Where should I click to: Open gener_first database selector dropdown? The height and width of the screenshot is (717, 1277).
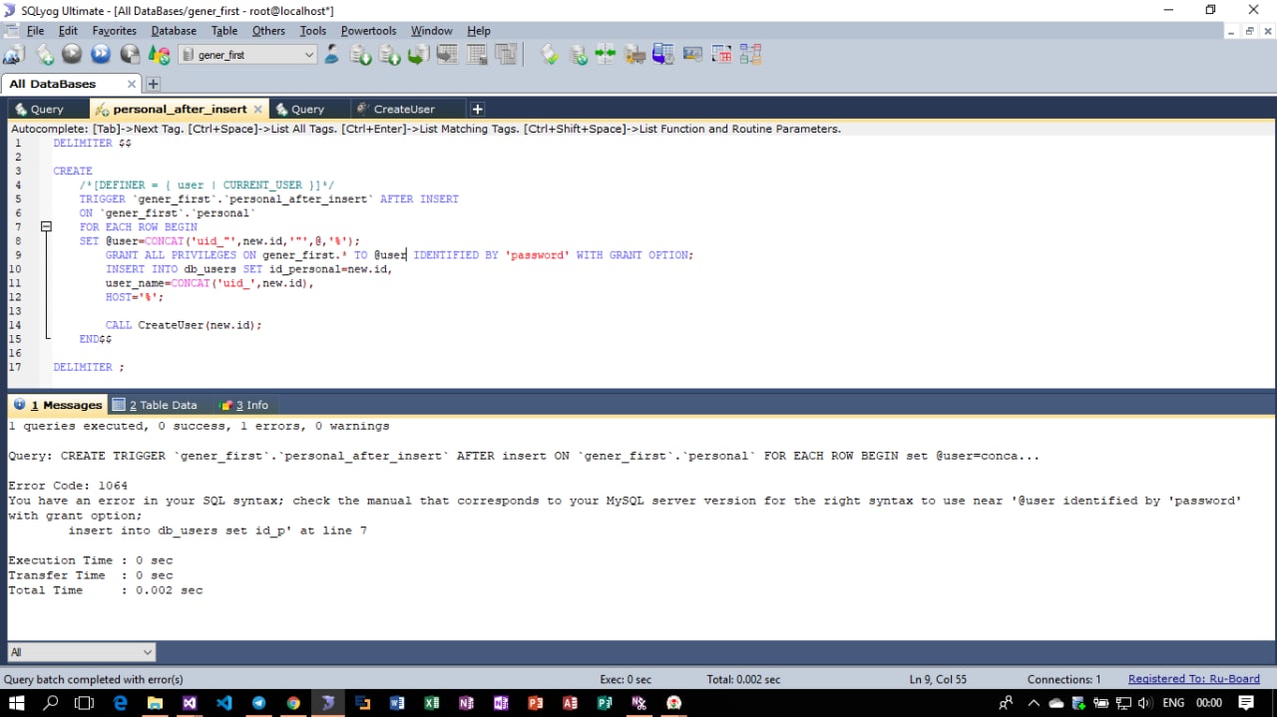point(247,55)
